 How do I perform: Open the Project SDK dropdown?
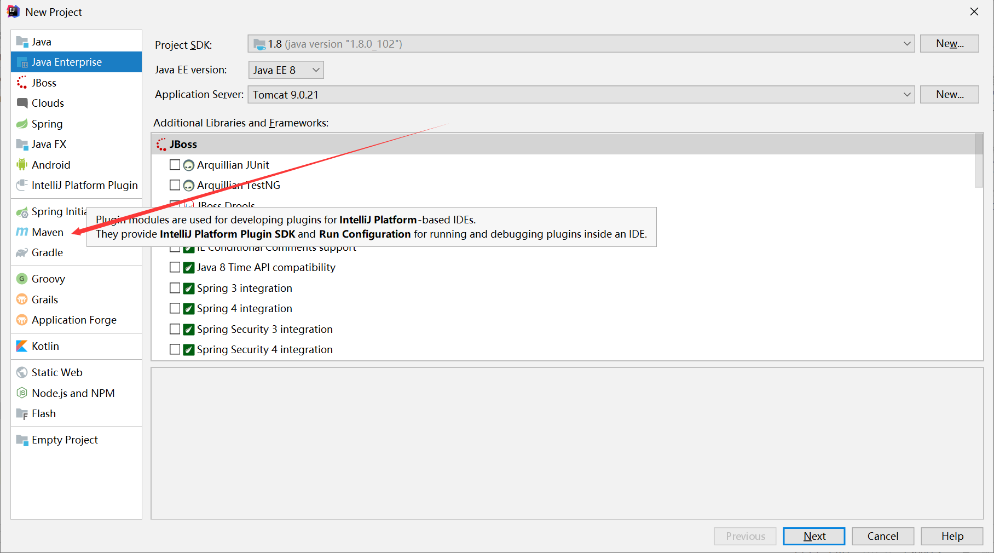pyautogui.click(x=581, y=44)
